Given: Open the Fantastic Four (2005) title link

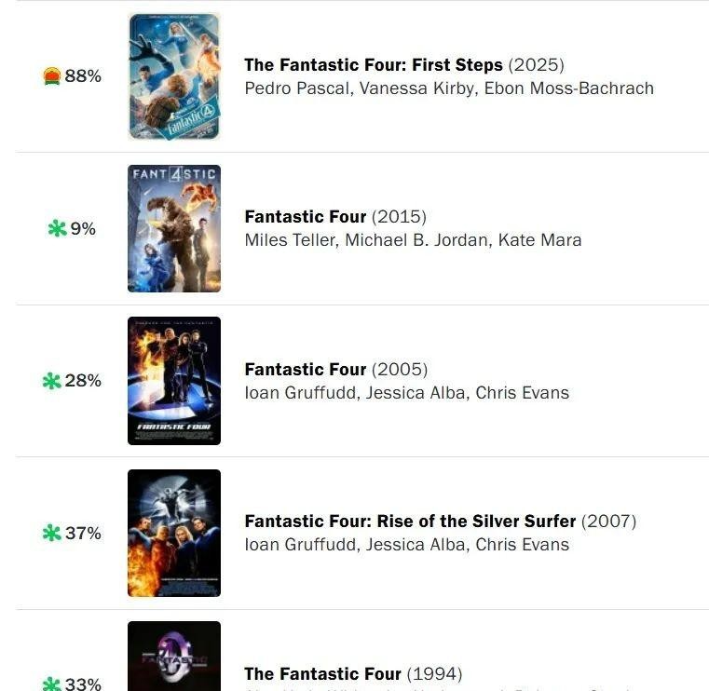Looking at the screenshot, I should point(336,370).
